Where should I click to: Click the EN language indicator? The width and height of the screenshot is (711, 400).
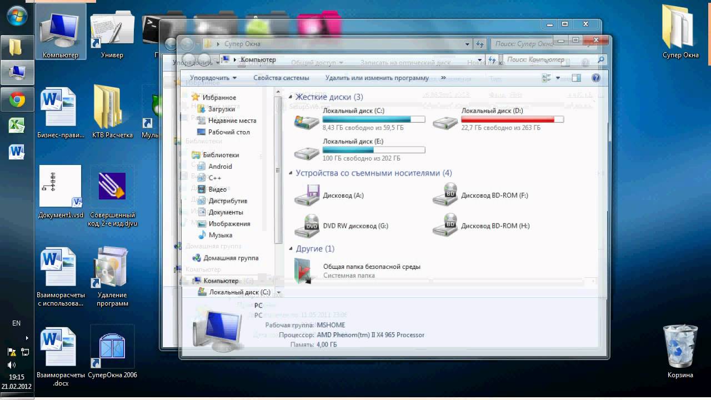pos(17,323)
